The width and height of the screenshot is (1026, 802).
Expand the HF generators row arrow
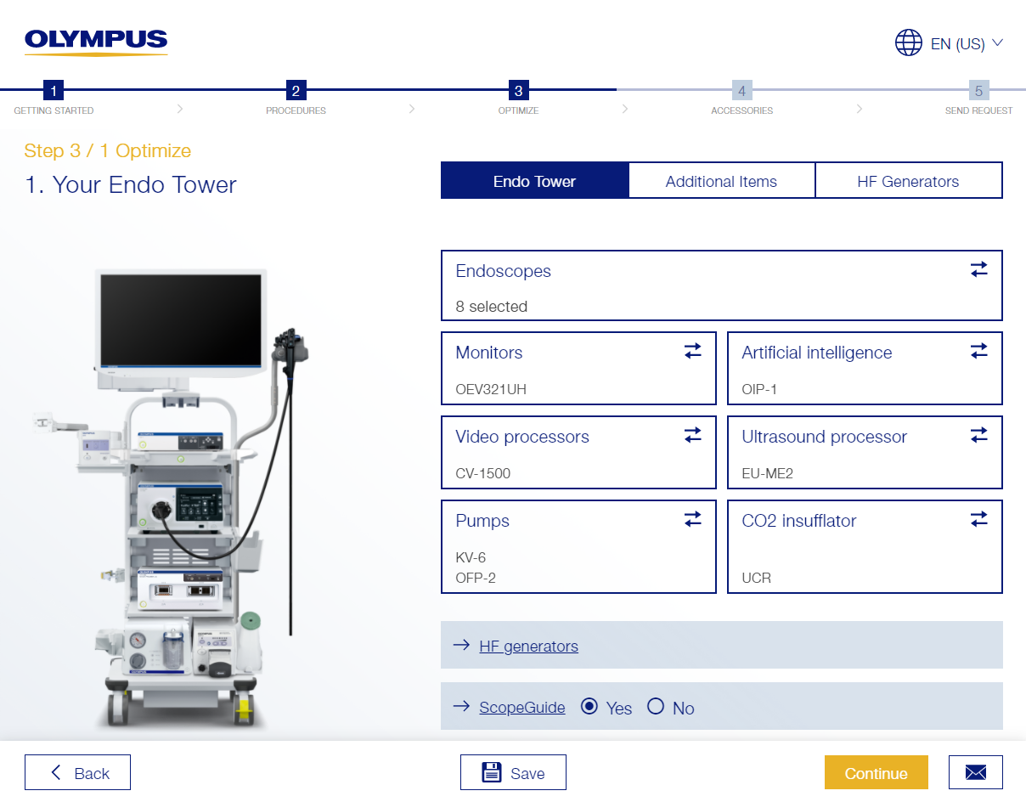point(461,645)
